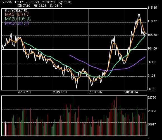The image size is (162, 140).
Task: Click the 41833 volume axis label
Action: [152, 111]
